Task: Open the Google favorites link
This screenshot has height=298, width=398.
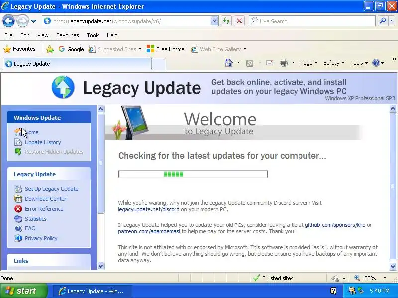Action: (71, 49)
